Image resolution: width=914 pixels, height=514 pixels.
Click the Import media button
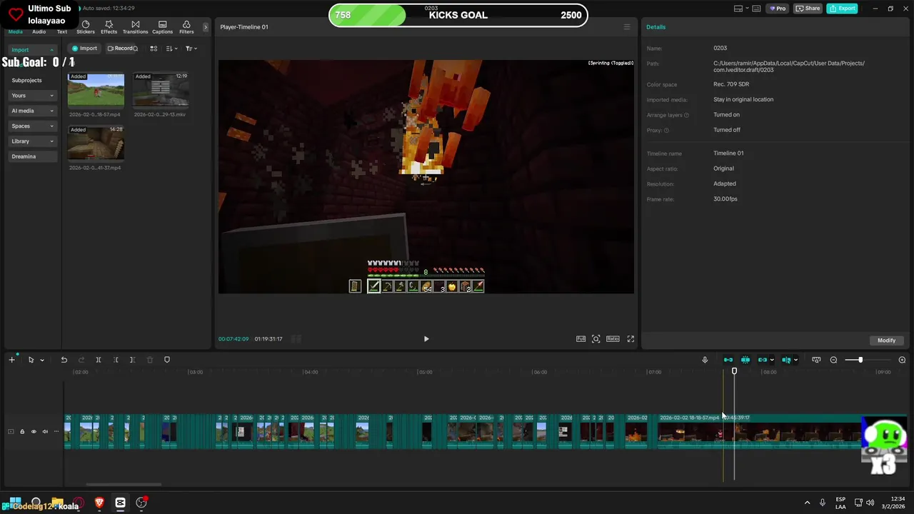84,49
